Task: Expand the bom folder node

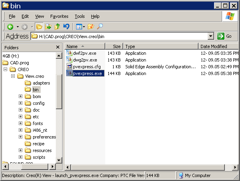Action: pos(20,96)
